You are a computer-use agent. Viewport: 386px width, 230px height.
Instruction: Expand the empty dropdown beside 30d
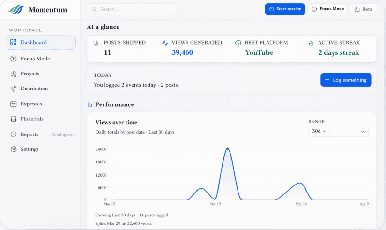349,131
